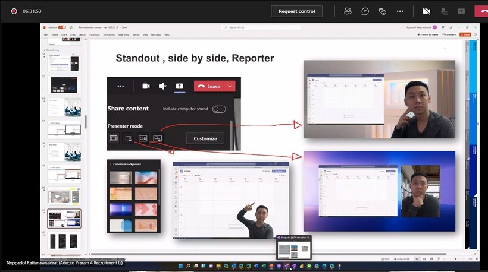Open the participants panel icon
This screenshot has height=272, width=488.
348,11
